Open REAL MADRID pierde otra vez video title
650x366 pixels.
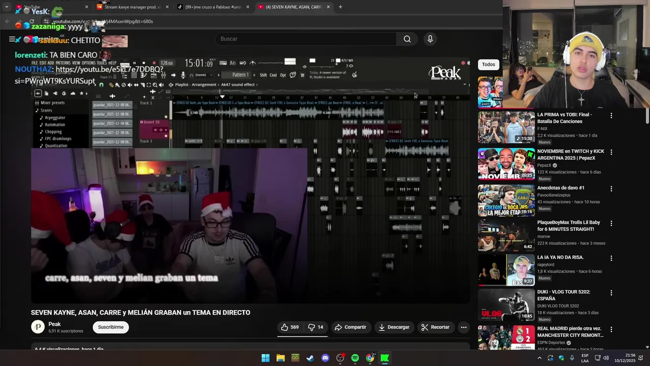tap(570, 332)
